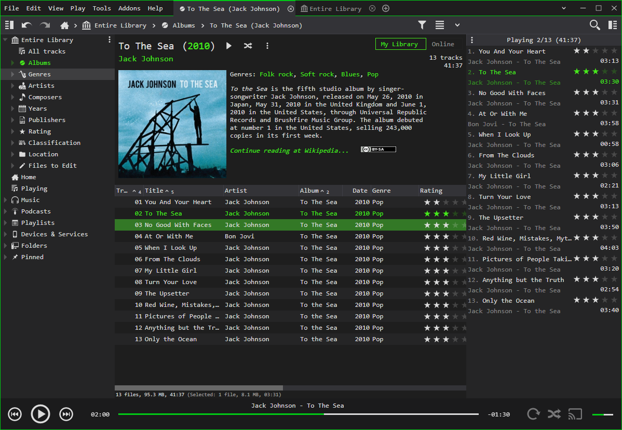Add a new tab with plus icon

[x=386, y=8]
